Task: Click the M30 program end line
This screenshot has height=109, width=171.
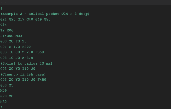Action: [4, 102]
